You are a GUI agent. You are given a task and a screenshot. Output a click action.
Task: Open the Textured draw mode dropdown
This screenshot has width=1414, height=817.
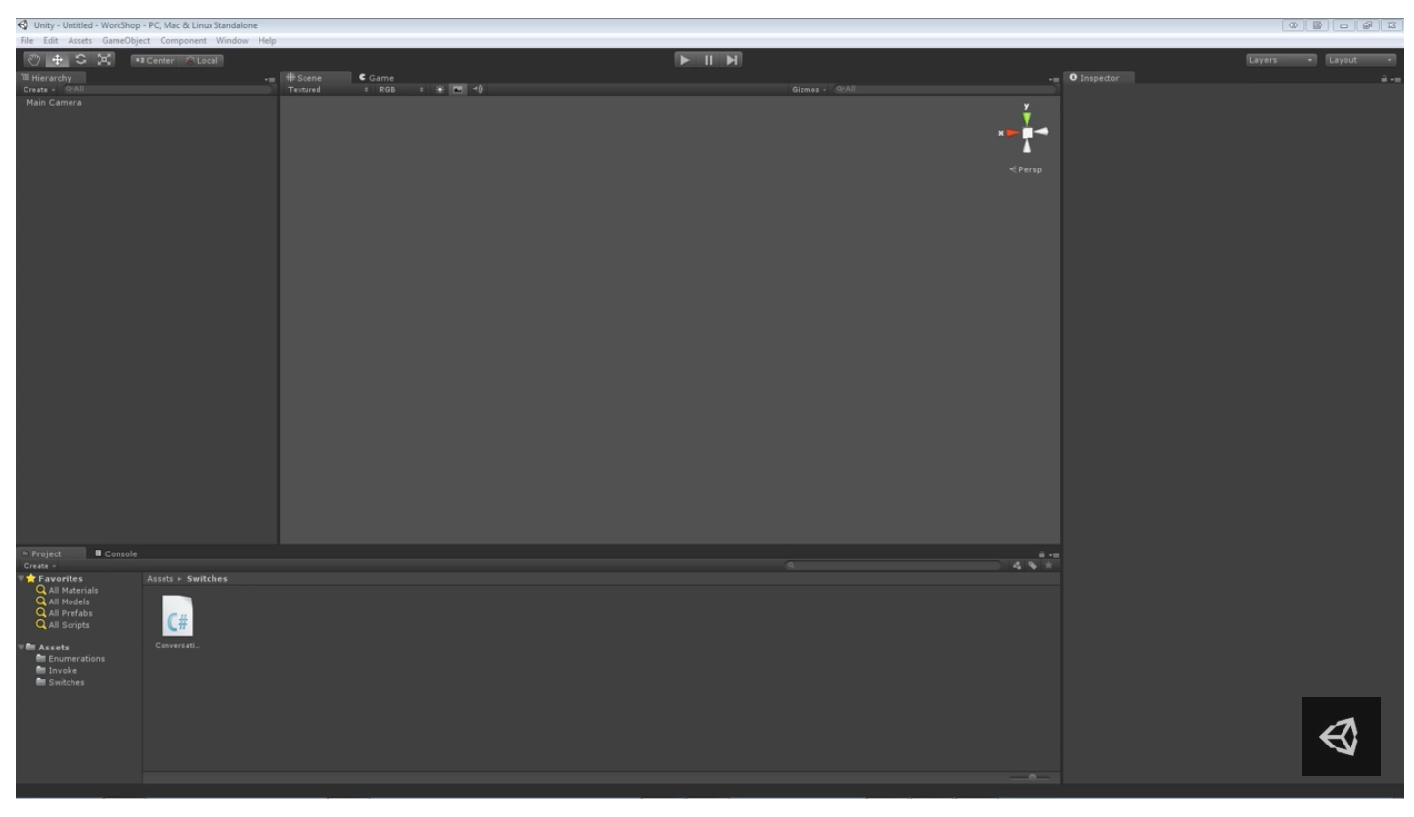[x=329, y=89]
